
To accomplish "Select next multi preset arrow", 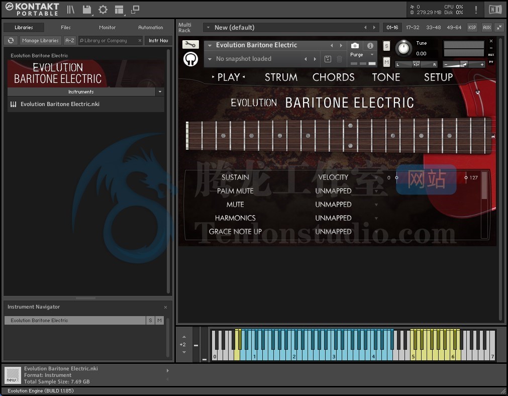I will pos(374,28).
